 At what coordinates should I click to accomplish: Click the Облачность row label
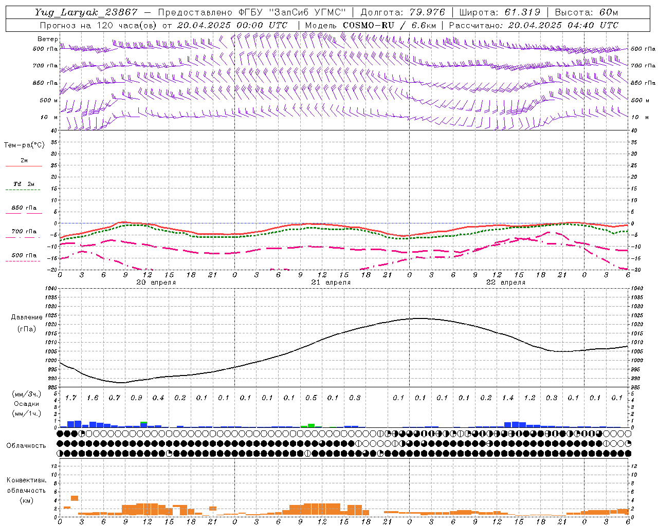[26, 446]
